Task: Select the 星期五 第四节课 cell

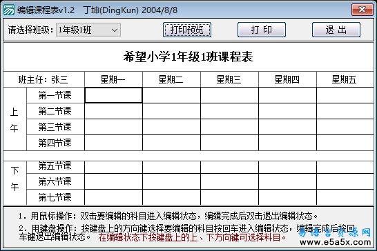Action: pyautogui.click(x=345, y=143)
